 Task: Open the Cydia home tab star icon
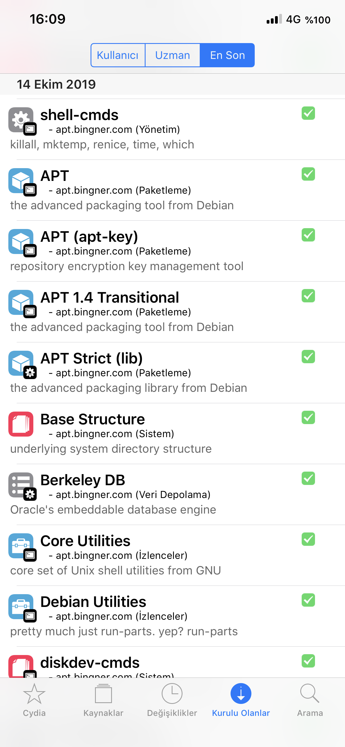(x=34, y=694)
